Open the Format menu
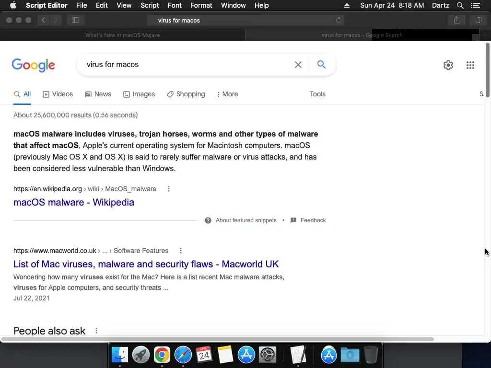 click(x=201, y=5)
